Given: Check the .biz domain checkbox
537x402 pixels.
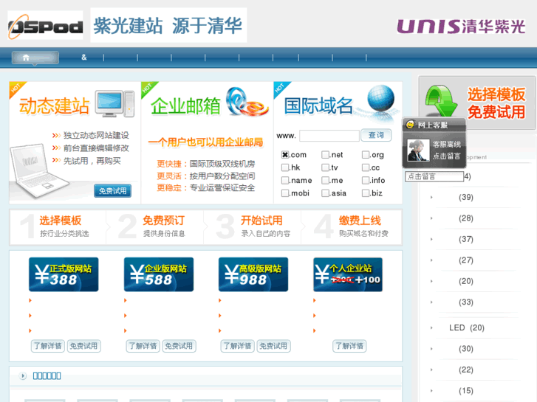Looking at the screenshot, I should 366,193.
